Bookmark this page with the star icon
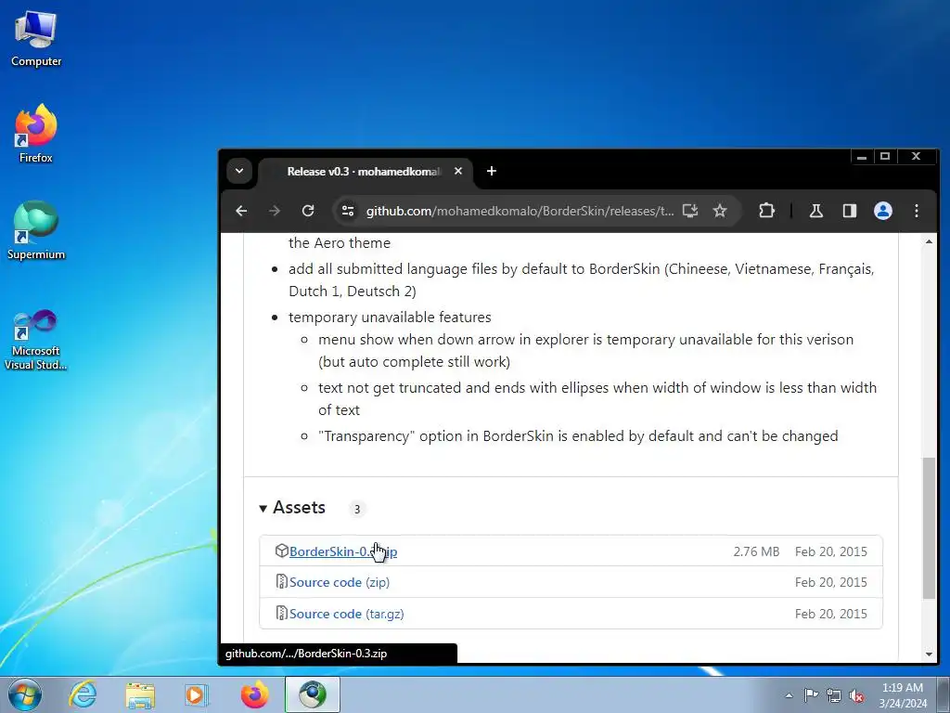Viewport: 950px width, 713px height. (x=720, y=211)
